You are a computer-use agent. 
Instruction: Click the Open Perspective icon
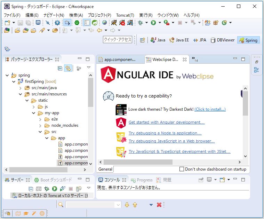click(x=143, y=40)
